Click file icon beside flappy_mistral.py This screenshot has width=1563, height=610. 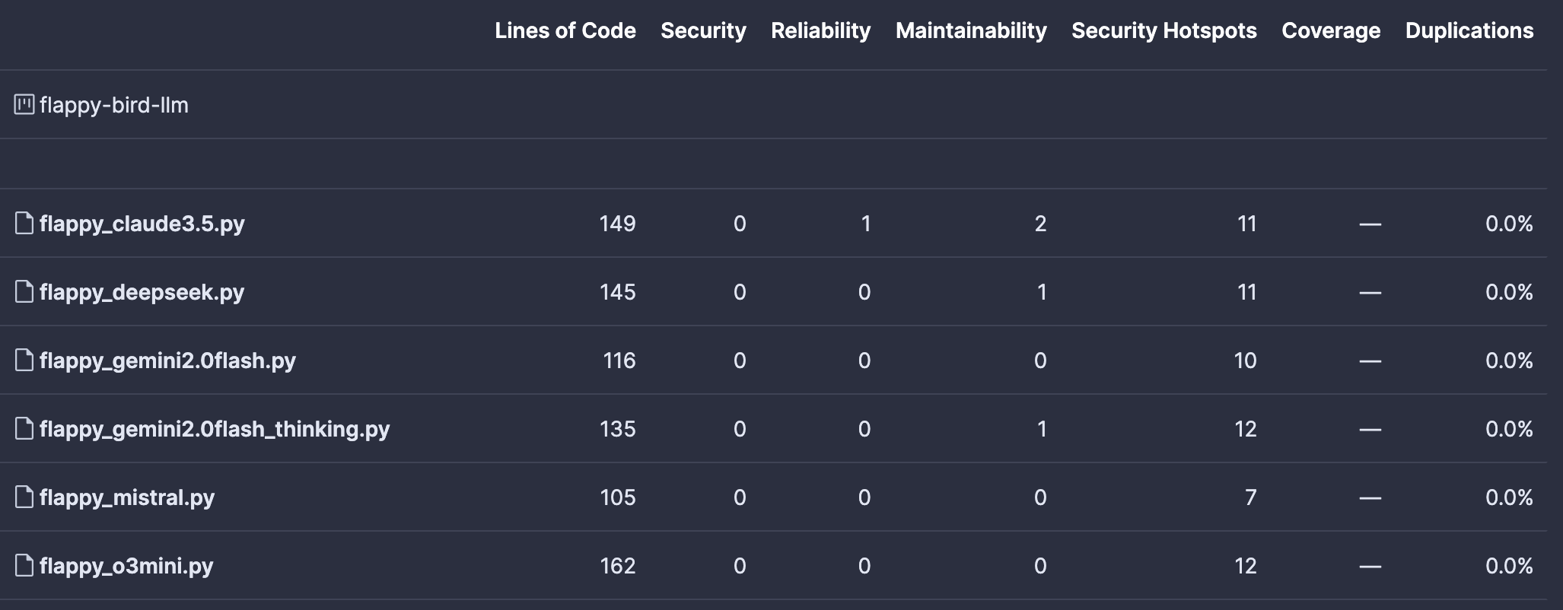point(24,497)
